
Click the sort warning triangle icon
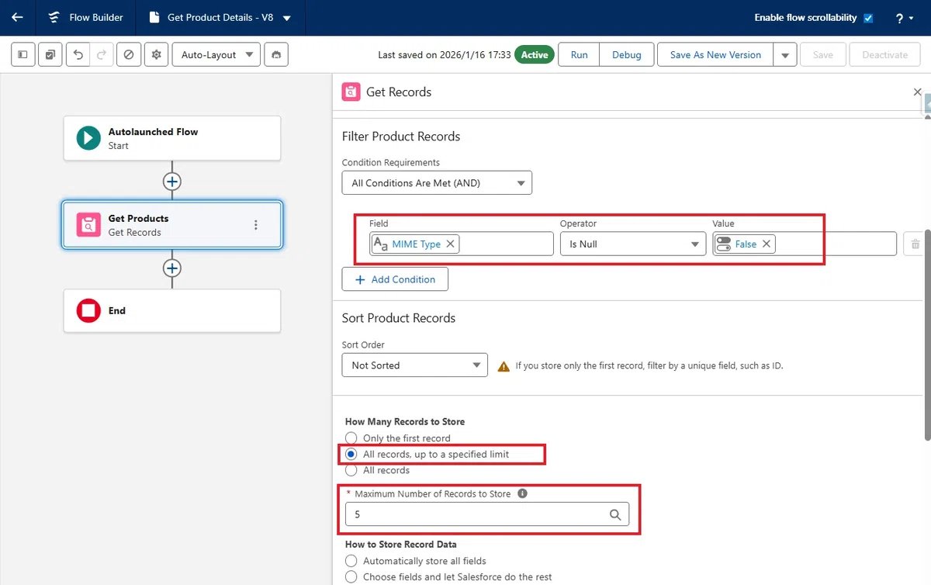[x=504, y=365]
